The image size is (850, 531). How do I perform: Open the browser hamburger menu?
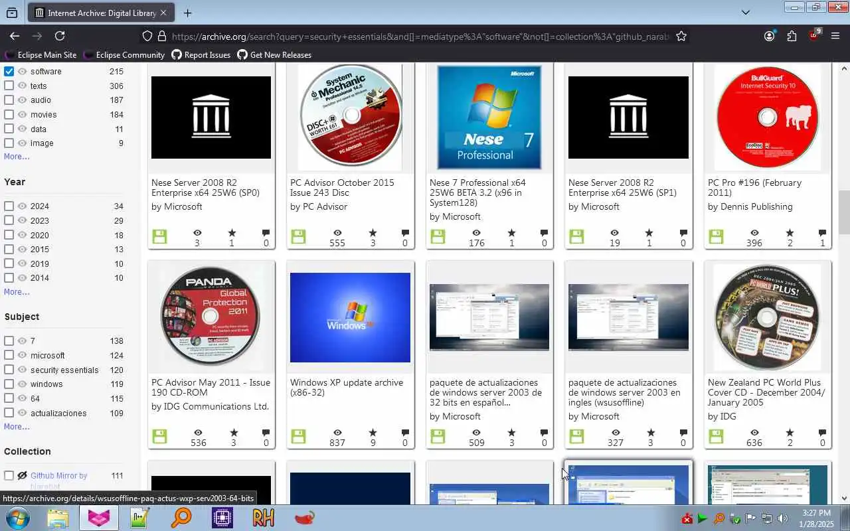tap(835, 36)
